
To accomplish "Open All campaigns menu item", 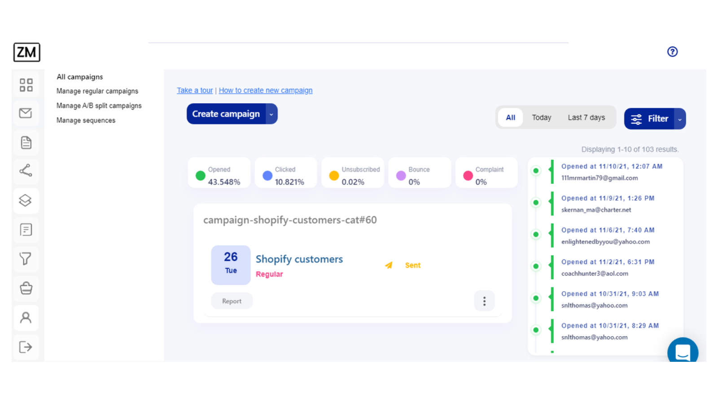I will pos(80,77).
